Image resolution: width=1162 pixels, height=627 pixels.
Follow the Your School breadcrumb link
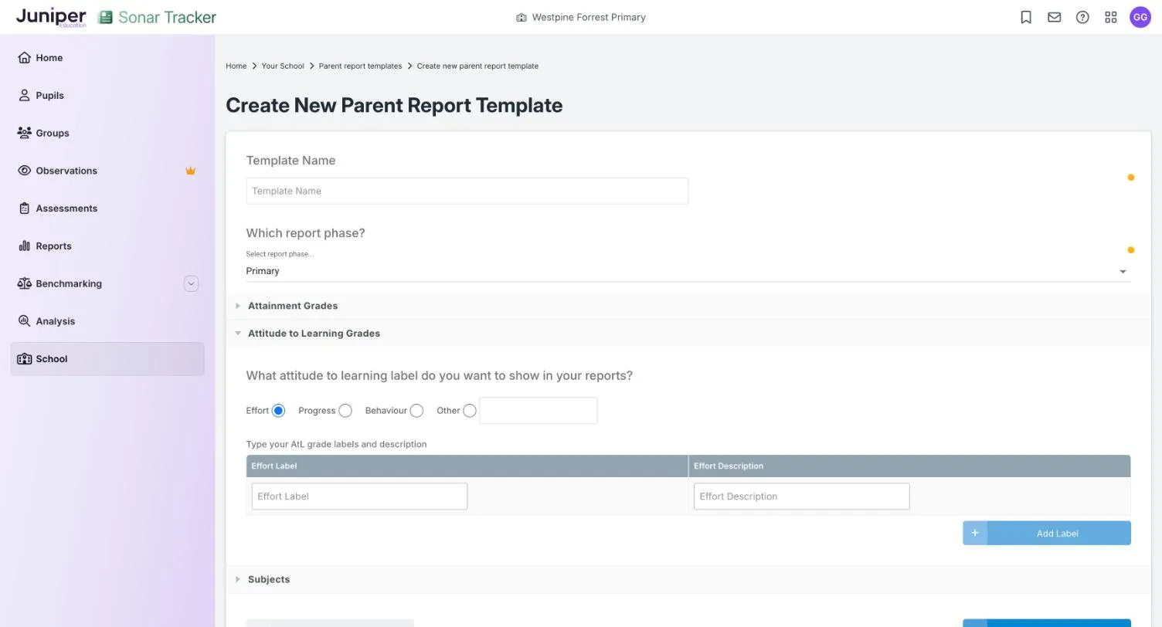283,66
